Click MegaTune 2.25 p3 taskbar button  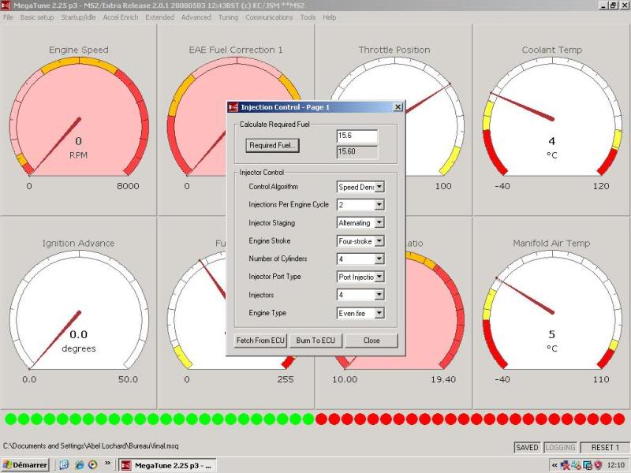pyautogui.click(x=167, y=465)
